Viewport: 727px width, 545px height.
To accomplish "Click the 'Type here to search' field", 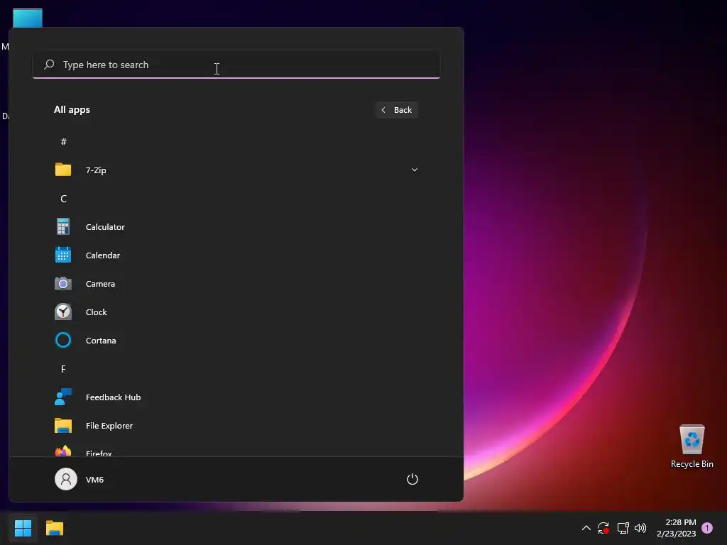I will [236, 65].
